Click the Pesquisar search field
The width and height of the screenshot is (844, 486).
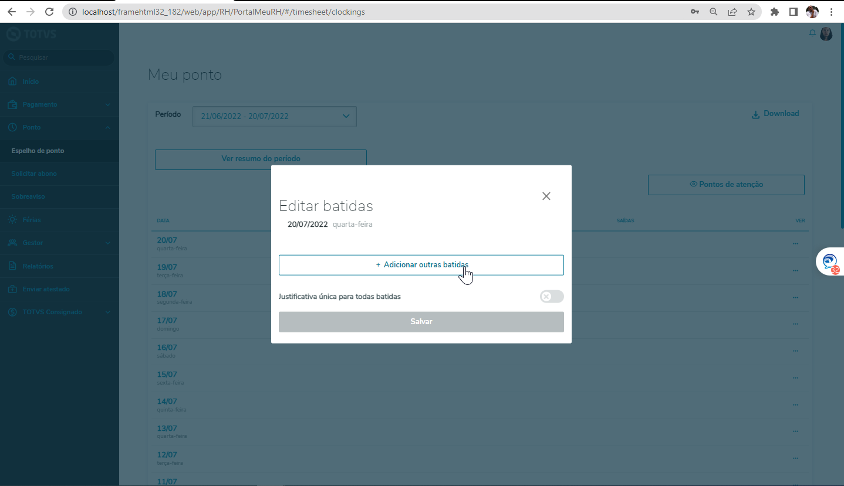pyautogui.click(x=59, y=57)
